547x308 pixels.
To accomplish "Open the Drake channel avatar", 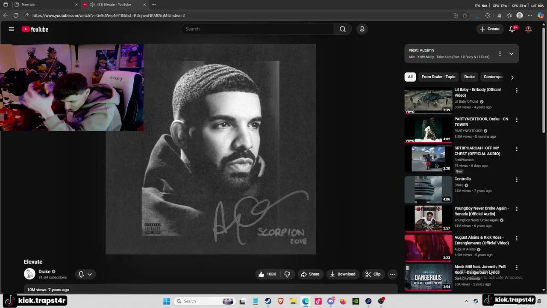I will (29, 274).
